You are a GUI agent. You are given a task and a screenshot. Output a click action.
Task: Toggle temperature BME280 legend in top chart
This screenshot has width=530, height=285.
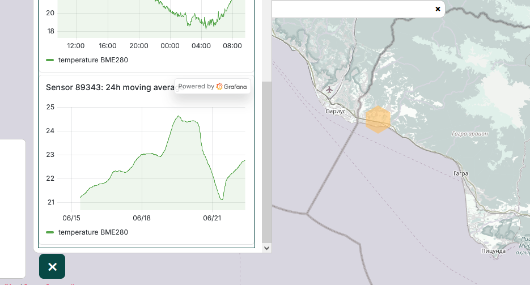[x=87, y=59]
